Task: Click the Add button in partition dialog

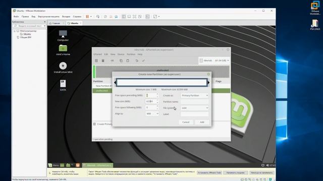Action: tap(202, 122)
